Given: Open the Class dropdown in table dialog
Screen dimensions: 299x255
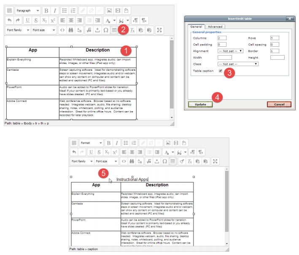Looking at the screenshot, I should [x=238, y=64].
